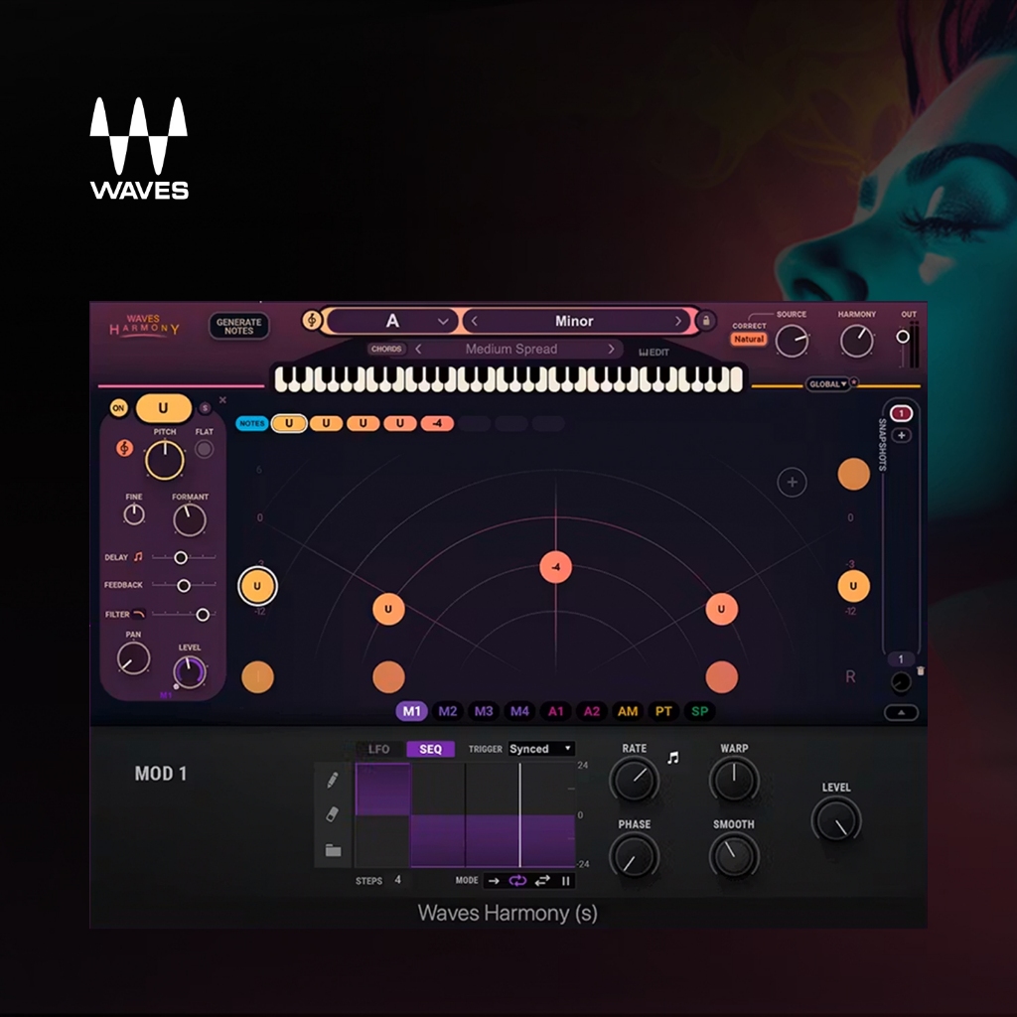Image resolution: width=1017 pixels, height=1017 pixels.
Task: Open the SP modulator tab
Action: pos(700,711)
